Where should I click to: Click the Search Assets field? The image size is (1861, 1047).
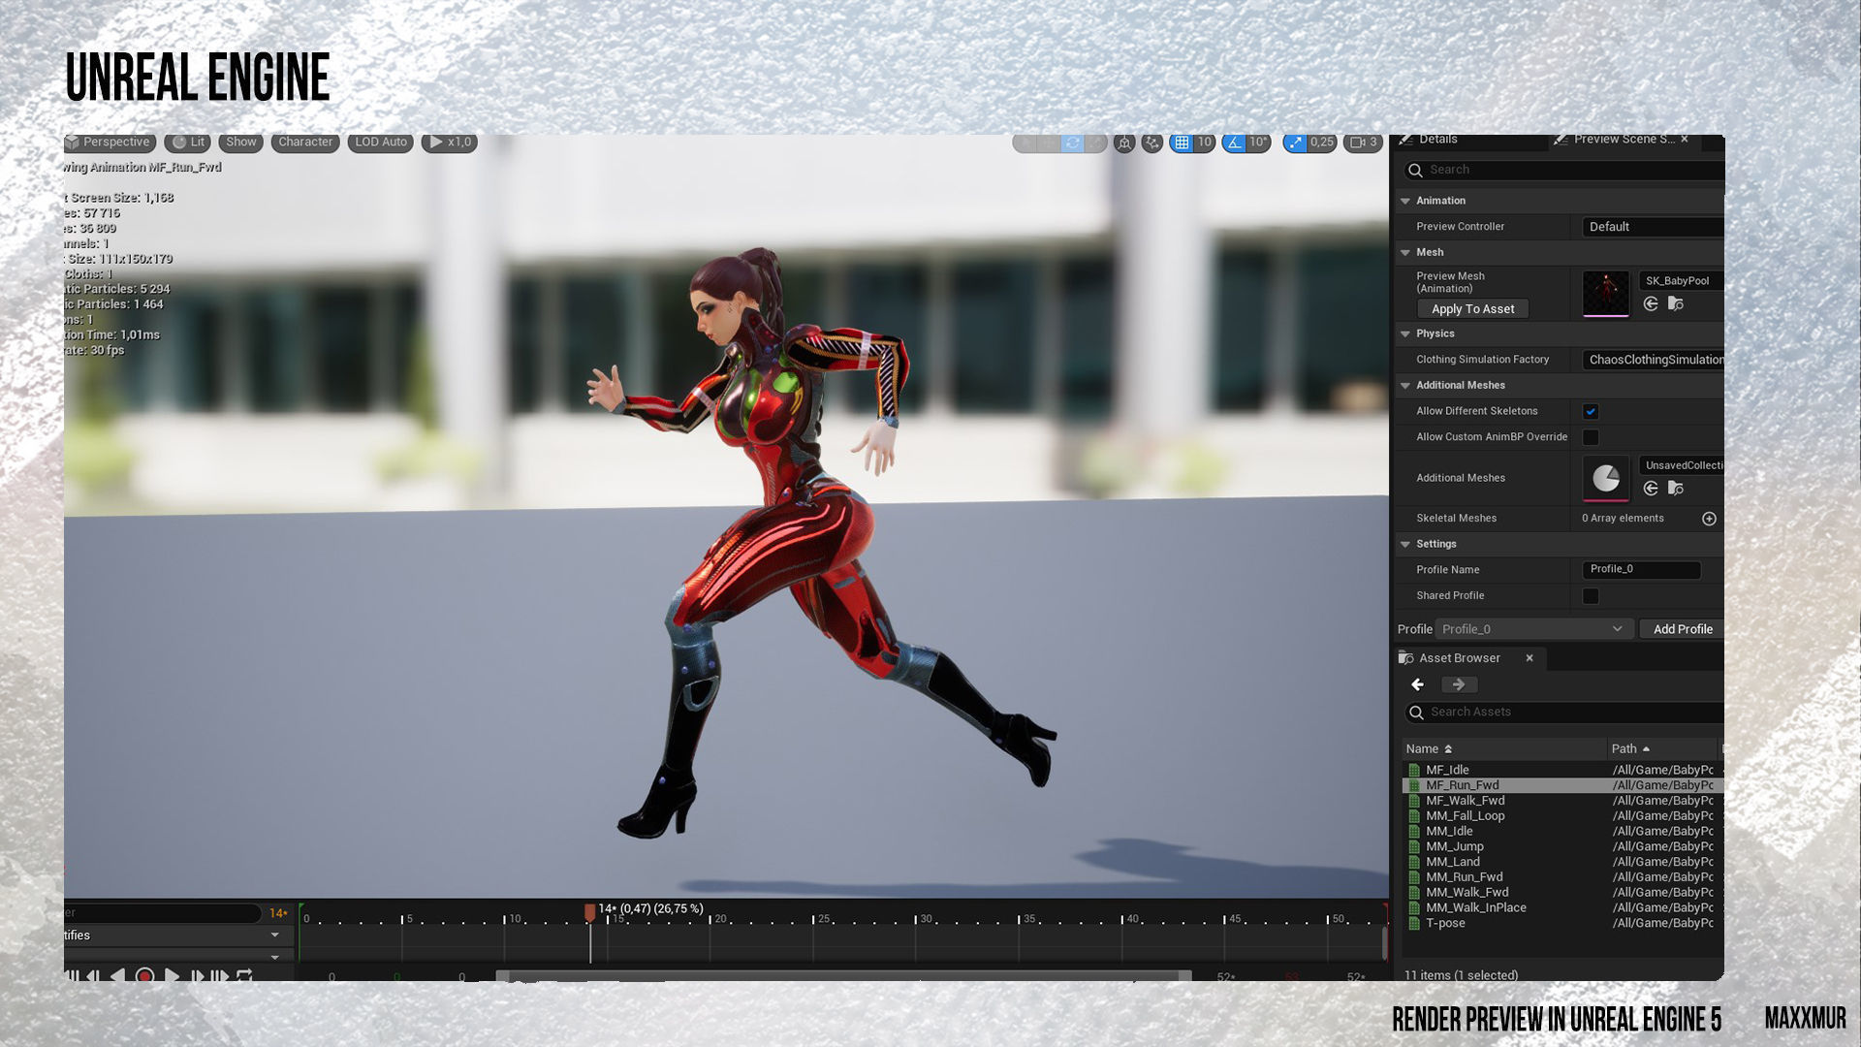[x=1563, y=713]
